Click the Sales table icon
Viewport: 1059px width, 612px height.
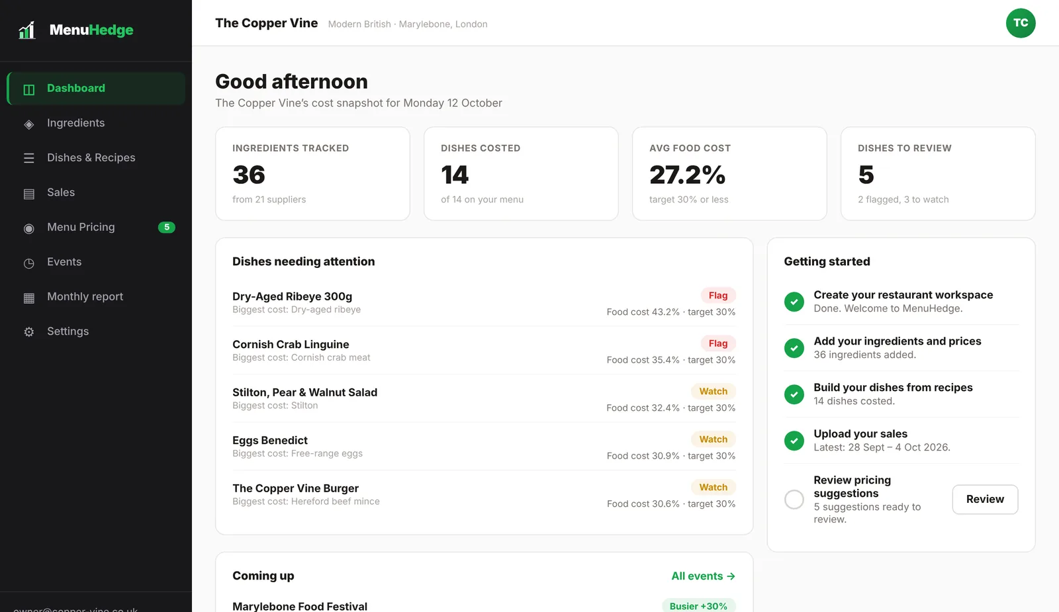[29, 193]
